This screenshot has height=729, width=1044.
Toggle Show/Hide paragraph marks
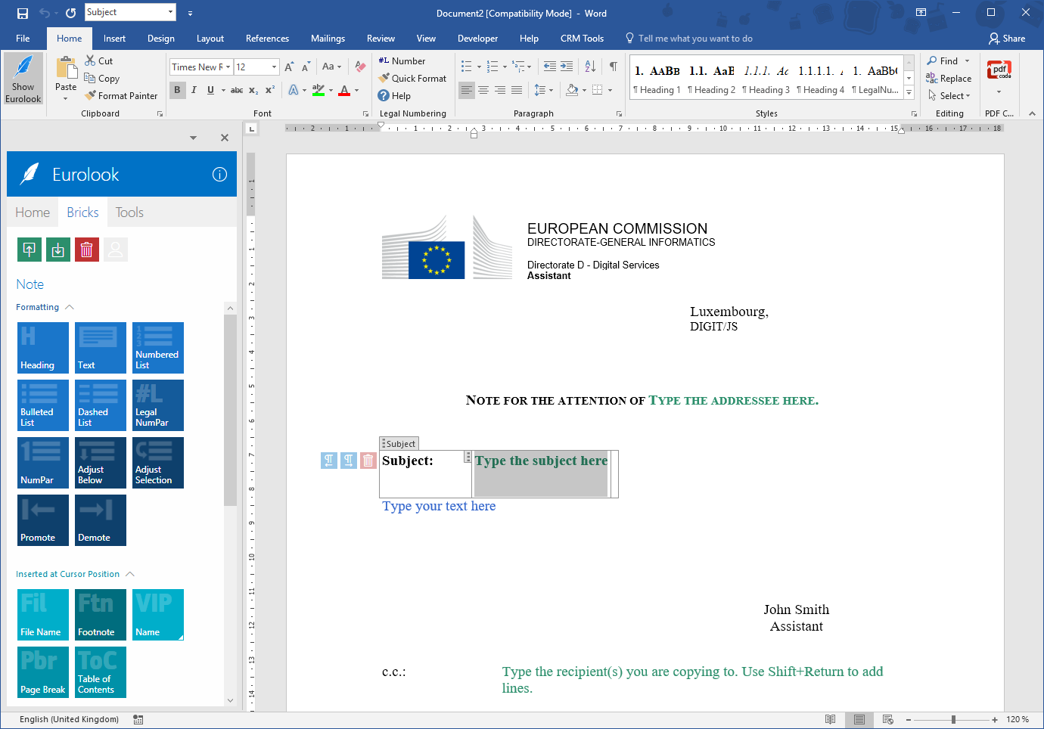click(614, 67)
